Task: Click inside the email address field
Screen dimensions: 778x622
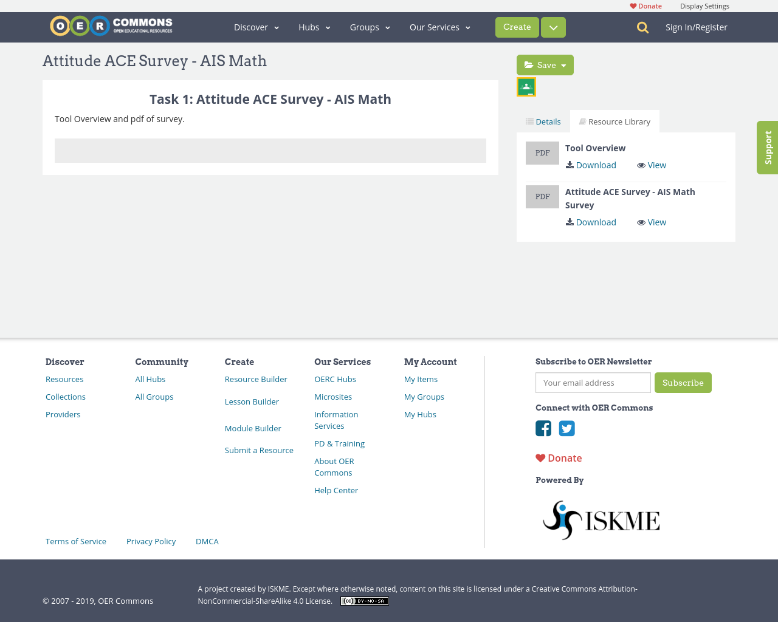Action: point(593,383)
